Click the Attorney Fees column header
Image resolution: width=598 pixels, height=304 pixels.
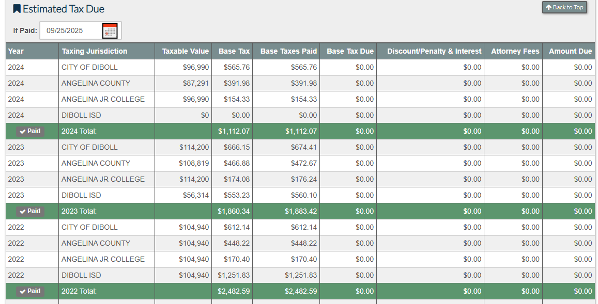point(515,51)
